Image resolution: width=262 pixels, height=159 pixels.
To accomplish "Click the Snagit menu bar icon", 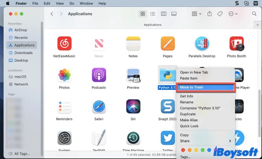I will [237, 3].
